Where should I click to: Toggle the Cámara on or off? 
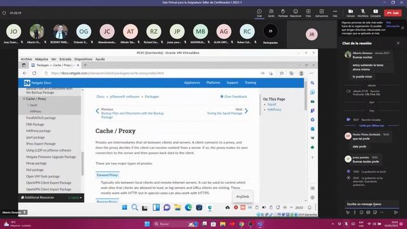click(350, 13)
